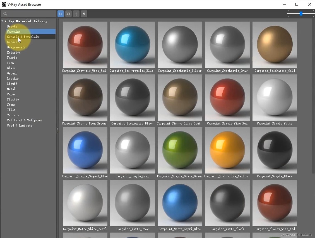The height and width of the screenshot is (238, 315).
Task: Pick the Carpaint_Simple_White material thumbnail
Action: (x=275, y=98)
